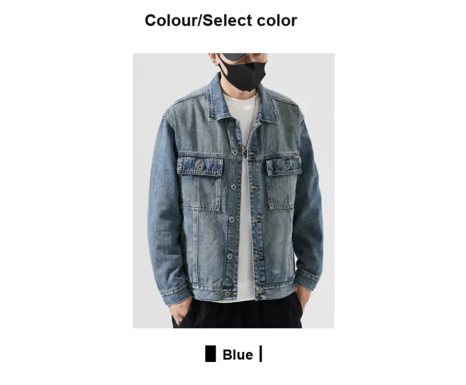Image resolution: width=466 pixels, height=385 pixels.
Task: Click the jacket's bottom hem button
Action: [x=227, y=294]
